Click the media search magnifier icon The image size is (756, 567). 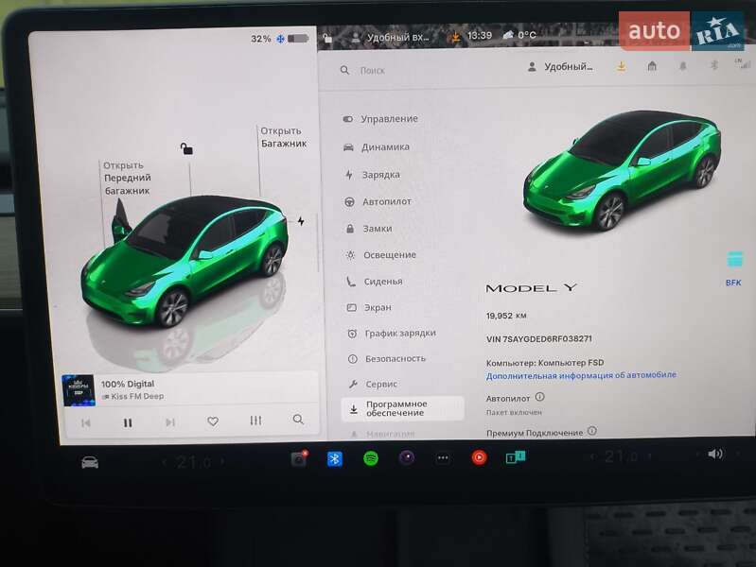pos(298,420)
